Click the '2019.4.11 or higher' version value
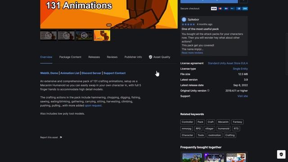This screenshot has width=288, height=162. coord(237,91)
